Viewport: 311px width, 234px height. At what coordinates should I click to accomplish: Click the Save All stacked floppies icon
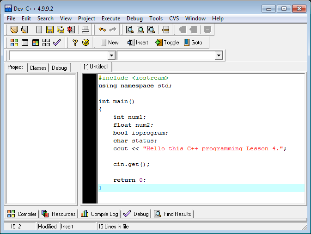61,30
